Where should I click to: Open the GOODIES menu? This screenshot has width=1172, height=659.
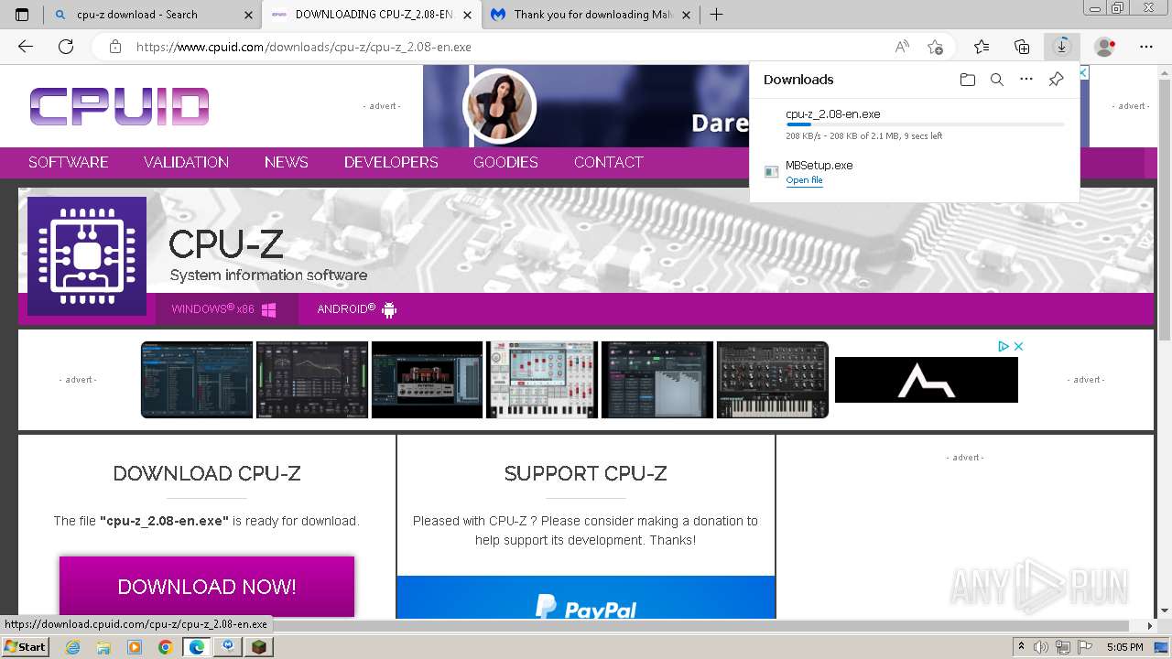pyautogui.click(x=505, y=162)
